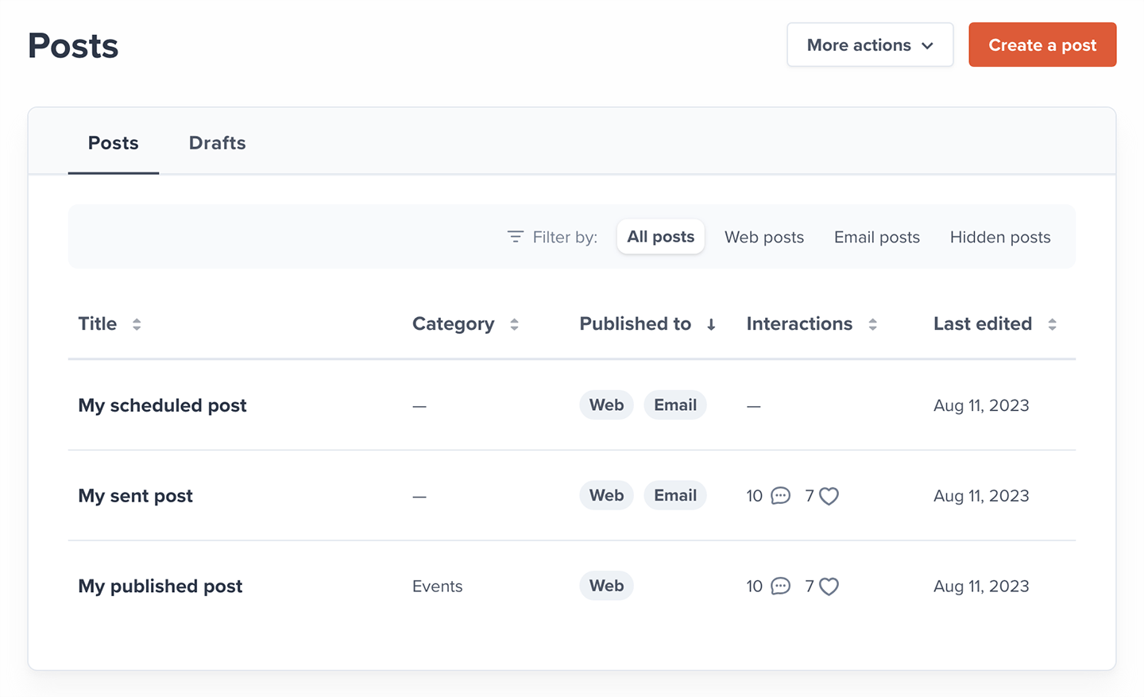Screen dimensions: 1144x697
Task: Click heart icon for My published post
Action: click(x=829, y=587)
